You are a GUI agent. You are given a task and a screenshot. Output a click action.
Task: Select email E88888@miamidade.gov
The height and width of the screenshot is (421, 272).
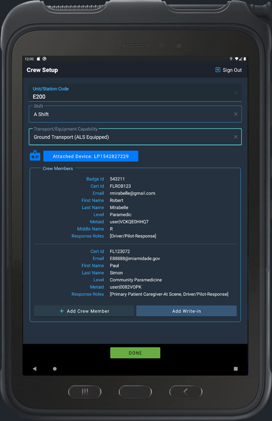[135, 258]
